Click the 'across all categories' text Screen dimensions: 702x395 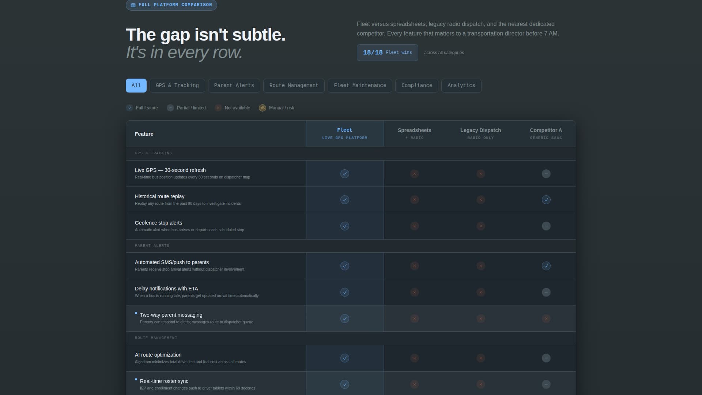(x=444, y=53)
